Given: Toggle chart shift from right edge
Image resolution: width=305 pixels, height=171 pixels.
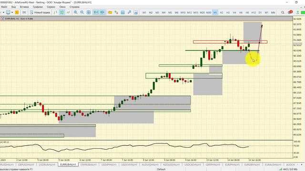Looking at the screenshot, I should [102, 12].
